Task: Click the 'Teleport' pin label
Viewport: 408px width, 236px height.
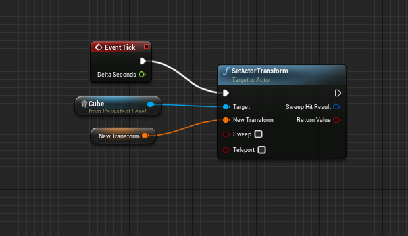Action: [x=243, y=150]
